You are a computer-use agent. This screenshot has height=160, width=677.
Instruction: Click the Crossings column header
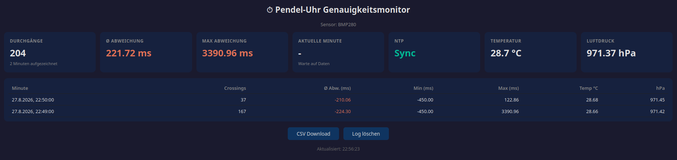coord(235,88)
